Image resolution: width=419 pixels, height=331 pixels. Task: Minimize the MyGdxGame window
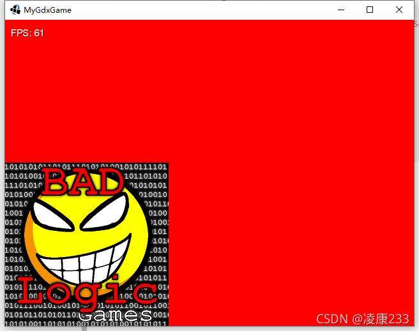[x=341, y=10]
